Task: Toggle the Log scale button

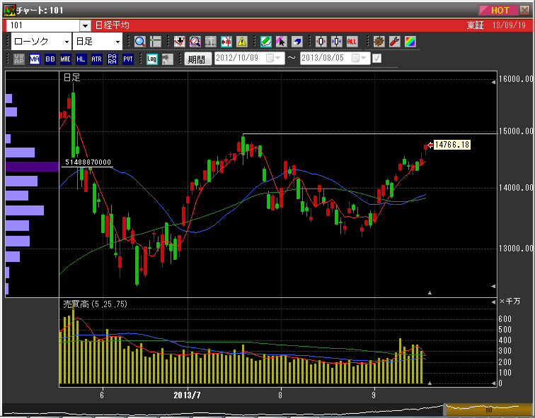Action: [151, 59]
